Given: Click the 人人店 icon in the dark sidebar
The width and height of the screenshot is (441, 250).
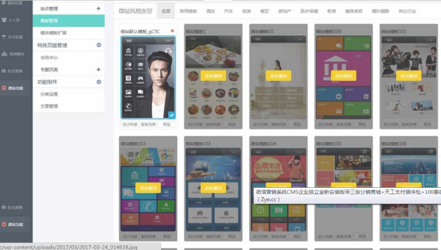Looking at the screenshot, I should 4,19.
